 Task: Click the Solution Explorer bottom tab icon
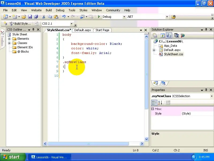pyautogui.click(x=155, y=83)
